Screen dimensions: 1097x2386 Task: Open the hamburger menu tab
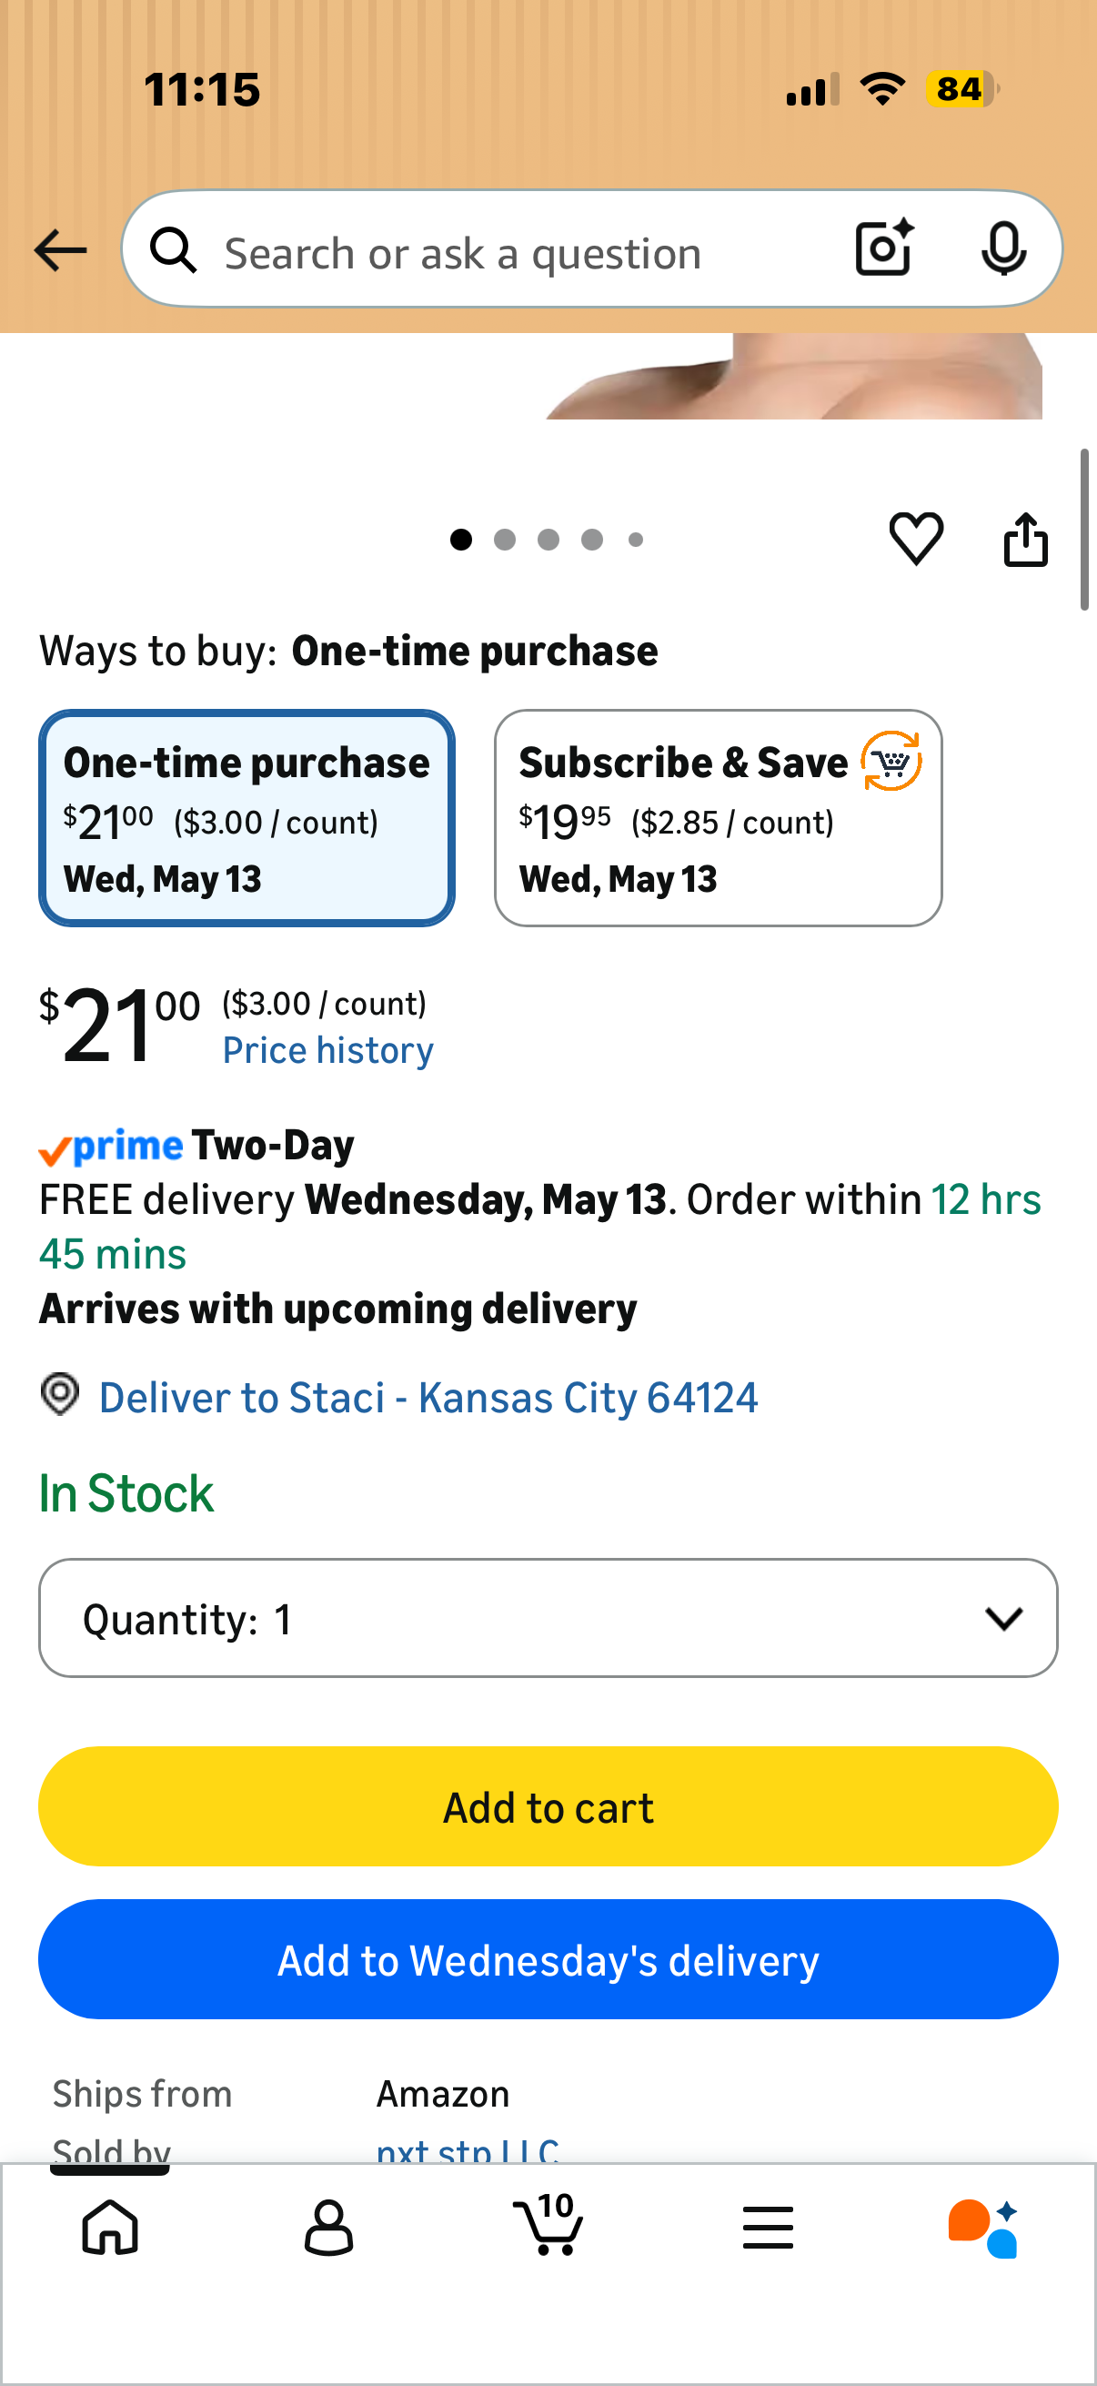pos(768,2227)
